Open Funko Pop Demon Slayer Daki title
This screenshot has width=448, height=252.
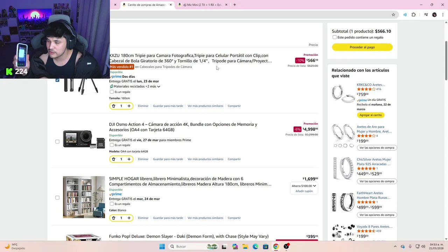(189, 236)
